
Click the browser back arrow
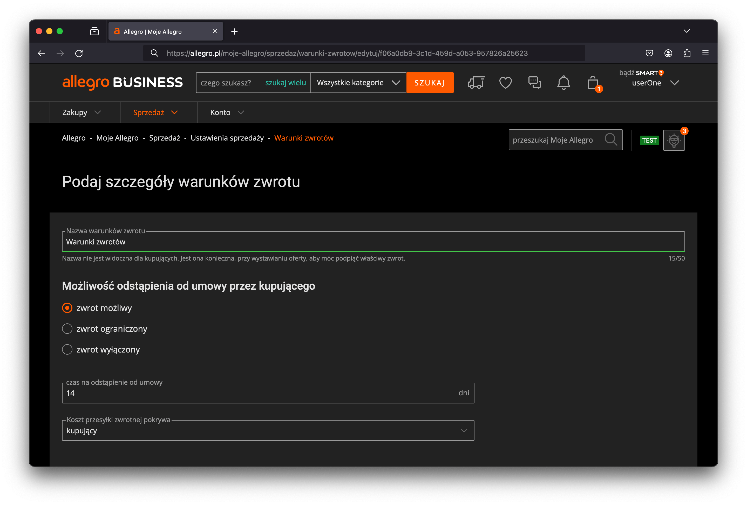point(42,53)
